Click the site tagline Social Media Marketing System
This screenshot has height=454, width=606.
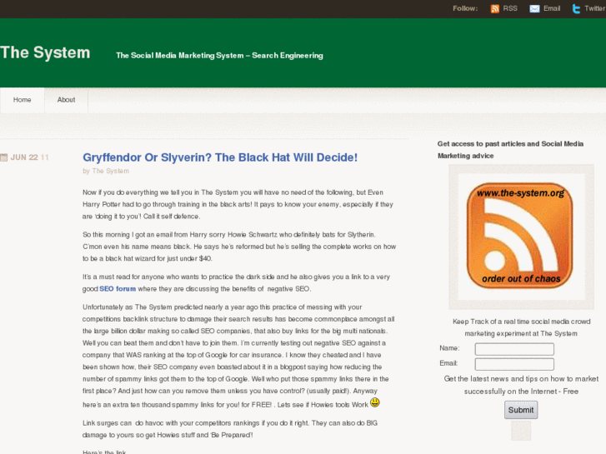click(219, 56)
